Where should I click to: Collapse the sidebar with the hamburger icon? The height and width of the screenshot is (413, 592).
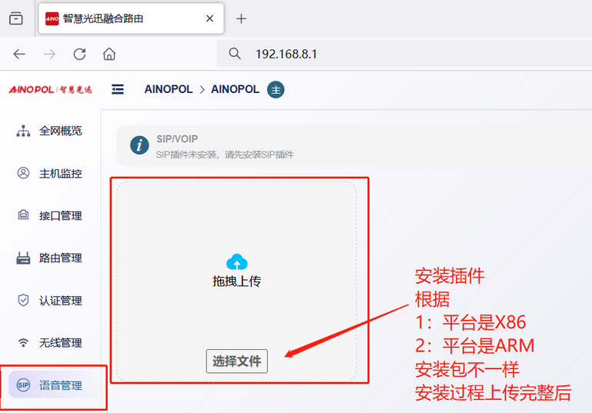click(x=118, y=89)
